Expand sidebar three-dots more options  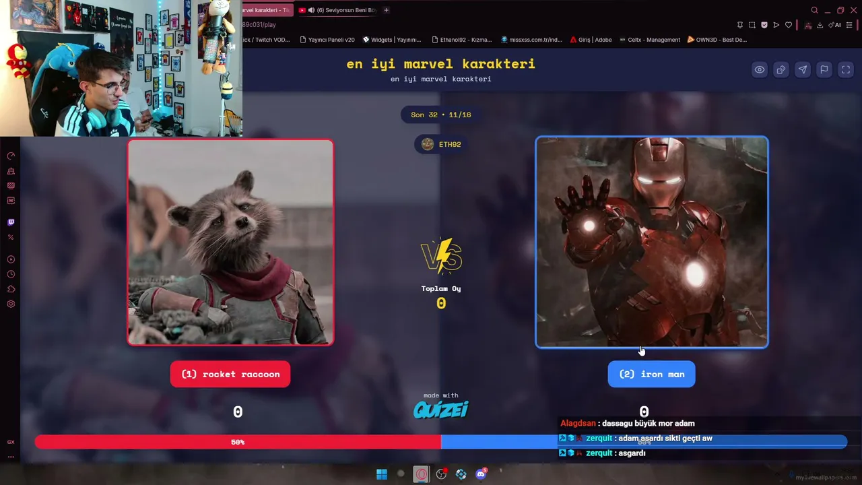click(x=11, y=457)
